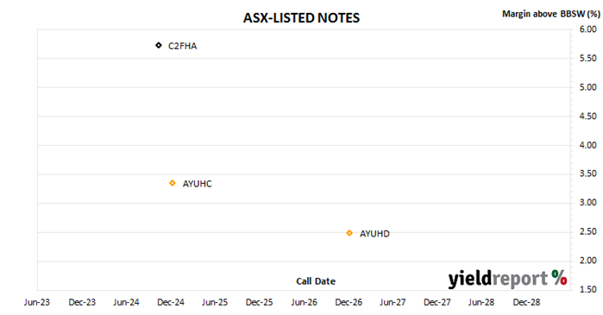Click the 3.50 y-axis value
The width and height of the screenshot is (603, 315).
[x=588, y=173]
